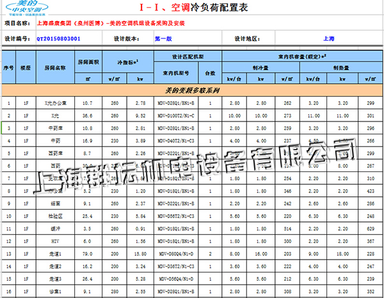Select heating w/㎡ value 423
Screen dimensions: 384x298
tap(371, 191)
